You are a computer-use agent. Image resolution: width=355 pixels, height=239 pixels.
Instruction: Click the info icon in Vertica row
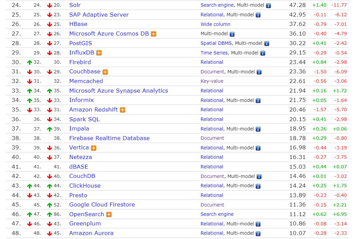pyautogui.click(x=258, y=148)
